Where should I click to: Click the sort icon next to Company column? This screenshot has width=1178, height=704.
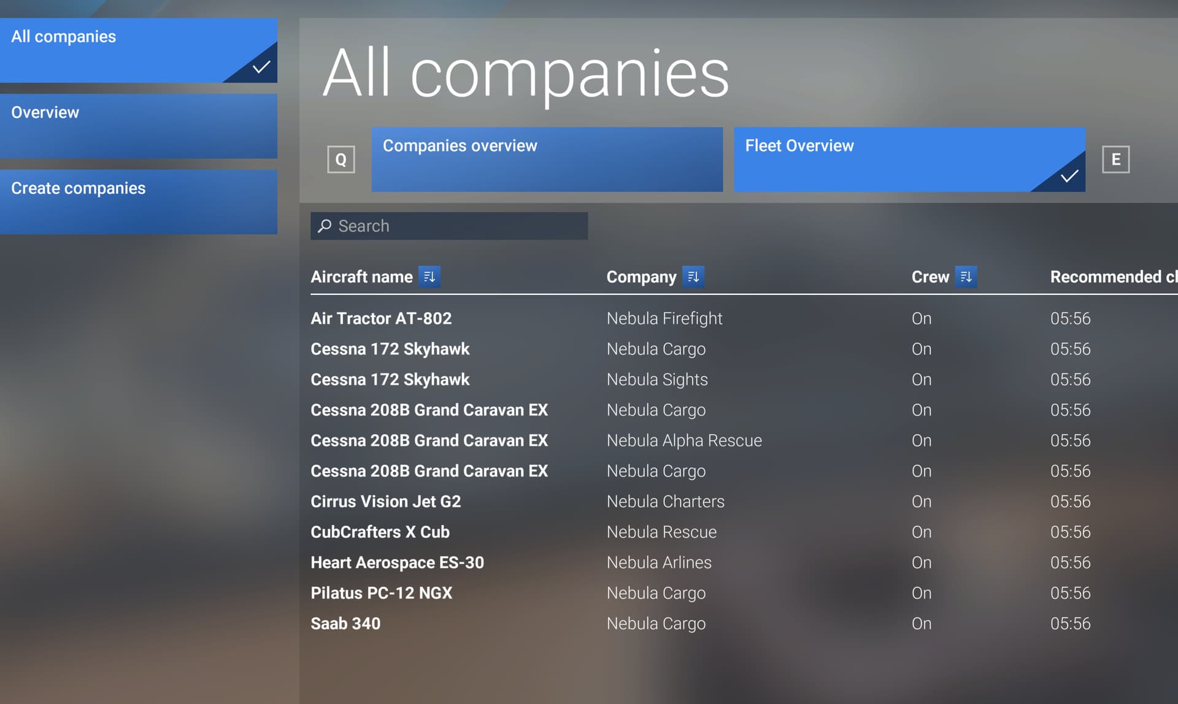694,277
